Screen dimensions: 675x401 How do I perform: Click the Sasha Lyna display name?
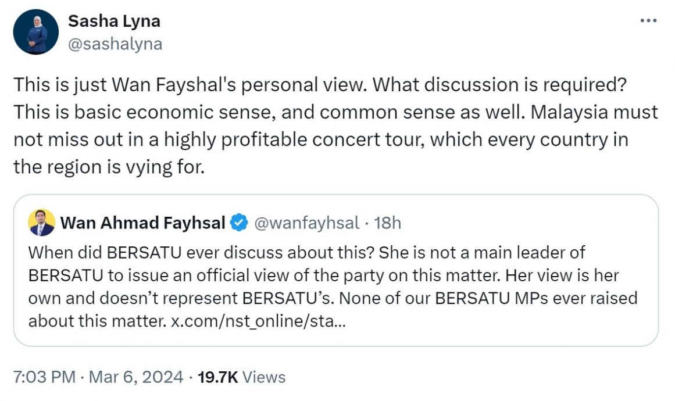[x=114, y=22]
